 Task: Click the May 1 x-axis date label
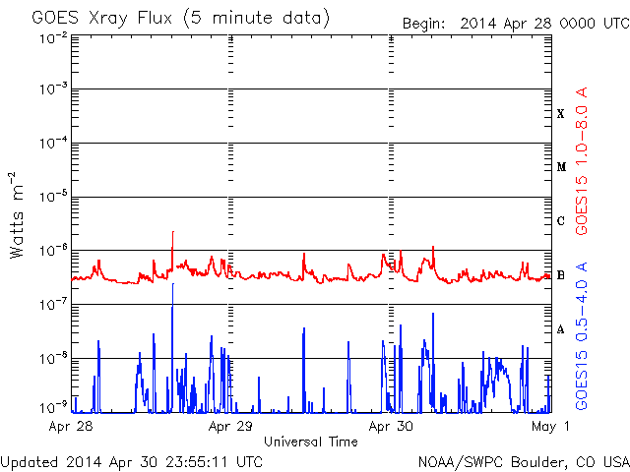click(x=550, y=427)
